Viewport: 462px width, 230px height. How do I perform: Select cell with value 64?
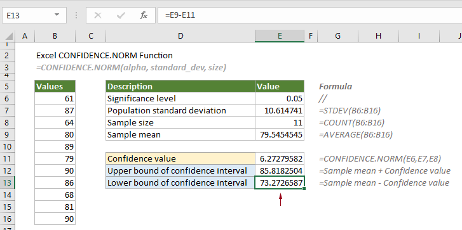point(55,122)
